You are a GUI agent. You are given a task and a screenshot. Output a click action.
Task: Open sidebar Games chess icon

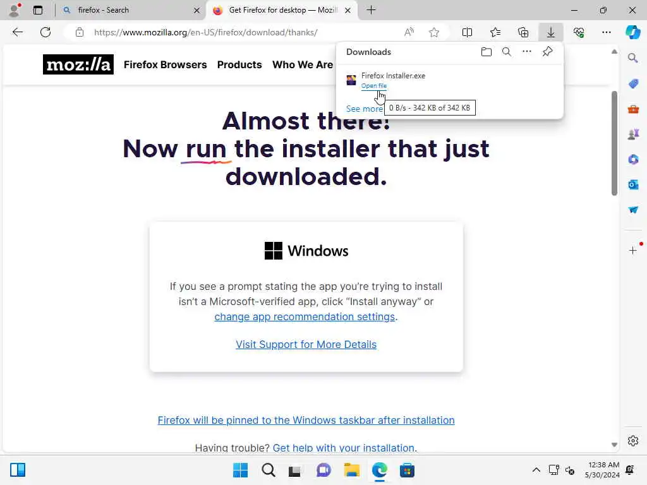coord(633,134)
